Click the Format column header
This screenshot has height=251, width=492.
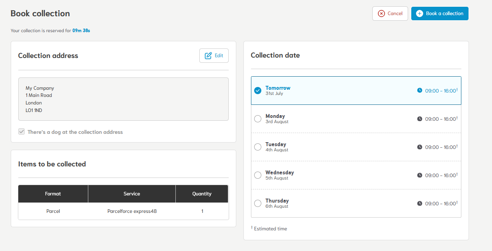53,194
